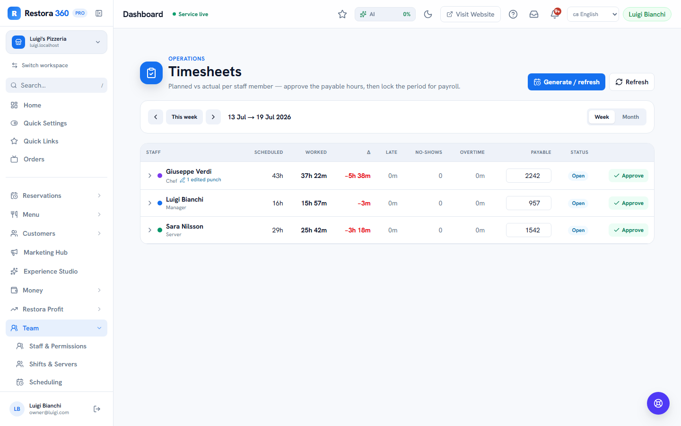Open the English language dropdown

(593, 14)
